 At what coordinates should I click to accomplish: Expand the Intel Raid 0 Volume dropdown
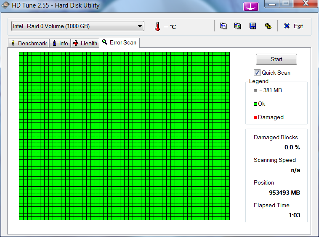[140, 26]
